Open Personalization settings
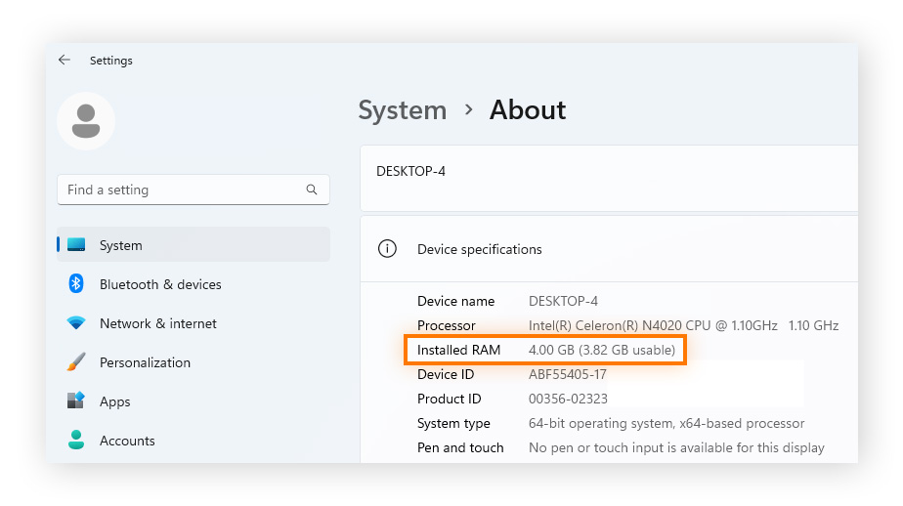Viewport: 903px width, 506px height. tap(193, 362)
